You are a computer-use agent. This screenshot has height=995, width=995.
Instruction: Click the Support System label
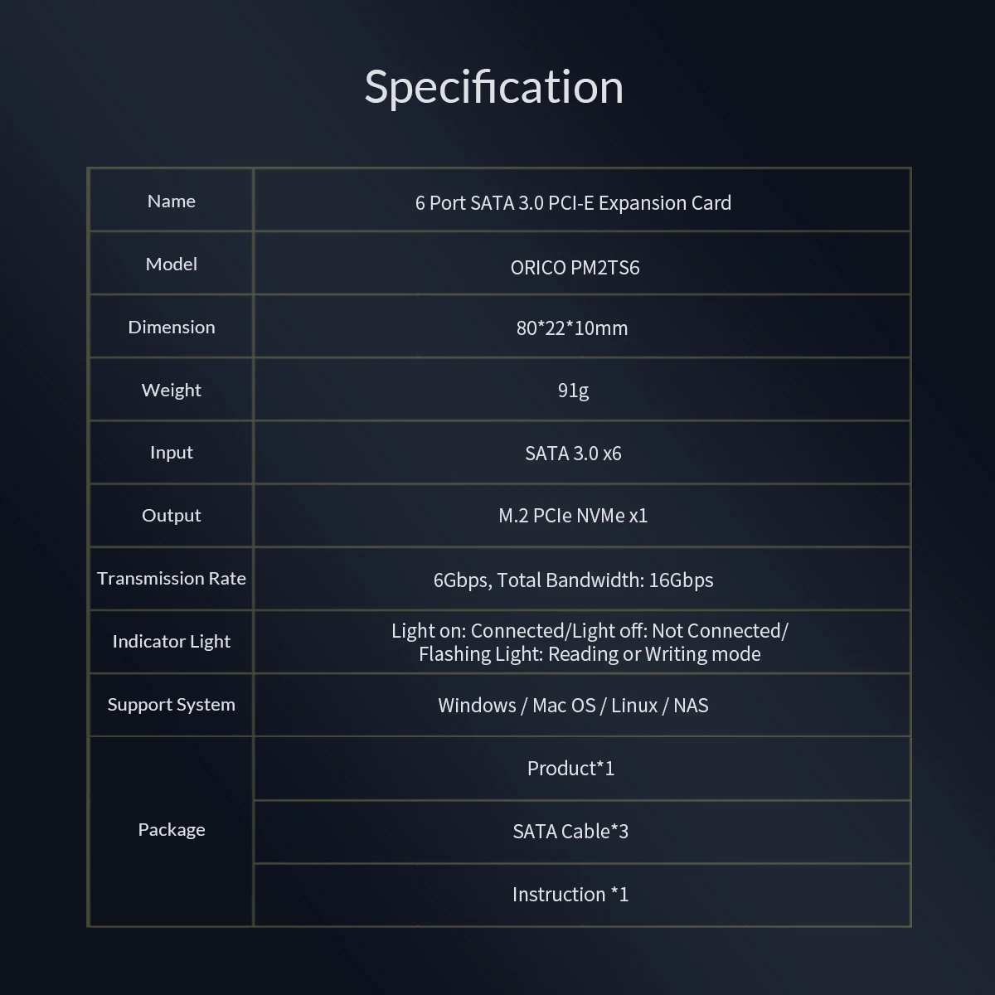tap(171, 704)
